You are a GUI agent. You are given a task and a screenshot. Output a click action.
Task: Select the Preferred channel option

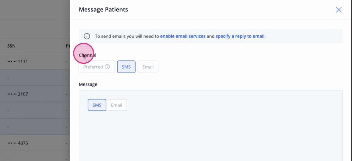tap(97, 67)
